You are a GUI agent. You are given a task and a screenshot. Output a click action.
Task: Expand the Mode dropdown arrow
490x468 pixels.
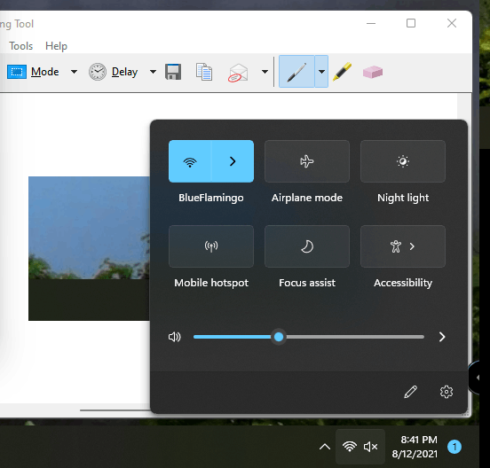tap(74, 72)
